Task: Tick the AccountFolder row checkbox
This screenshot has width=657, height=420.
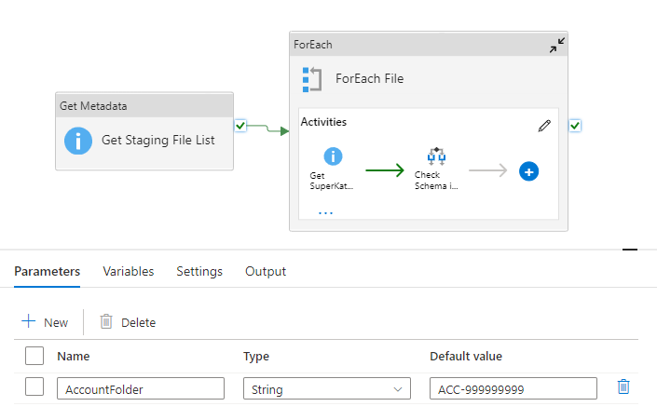Action: pyautogui.click(x=34, y=387)
